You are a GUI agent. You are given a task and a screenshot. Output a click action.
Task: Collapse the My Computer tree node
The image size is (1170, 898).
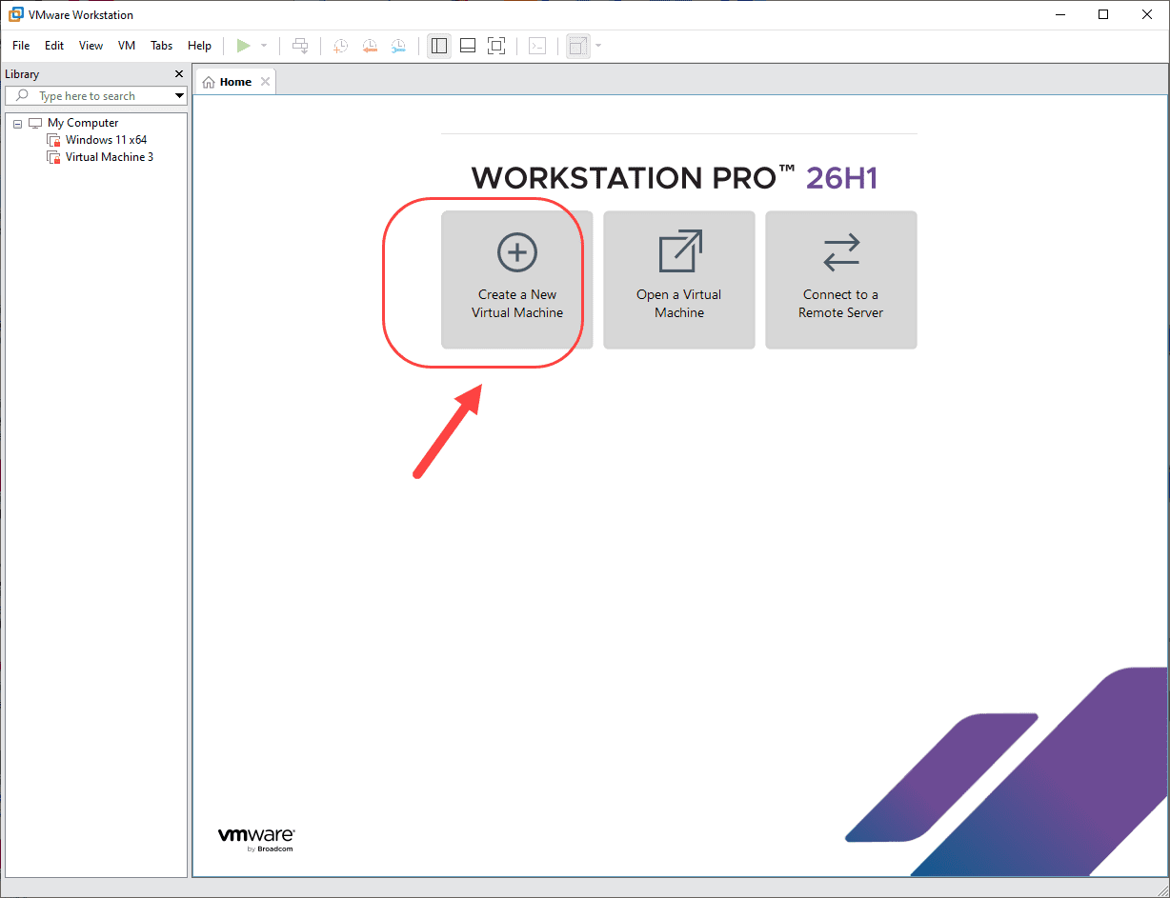tap(17, 124)
